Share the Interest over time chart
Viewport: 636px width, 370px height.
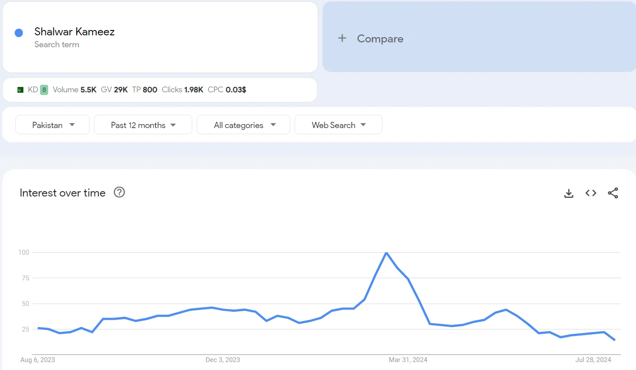tap(613, 193)
